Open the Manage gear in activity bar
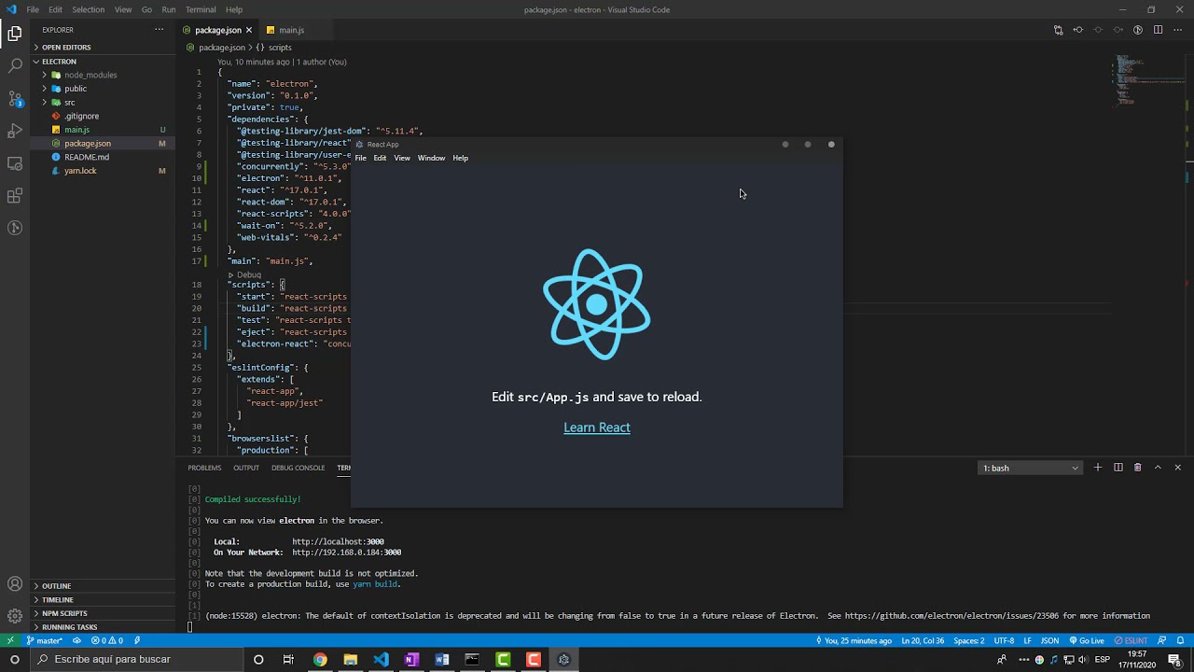1194x672 pixels. (15, 616)
